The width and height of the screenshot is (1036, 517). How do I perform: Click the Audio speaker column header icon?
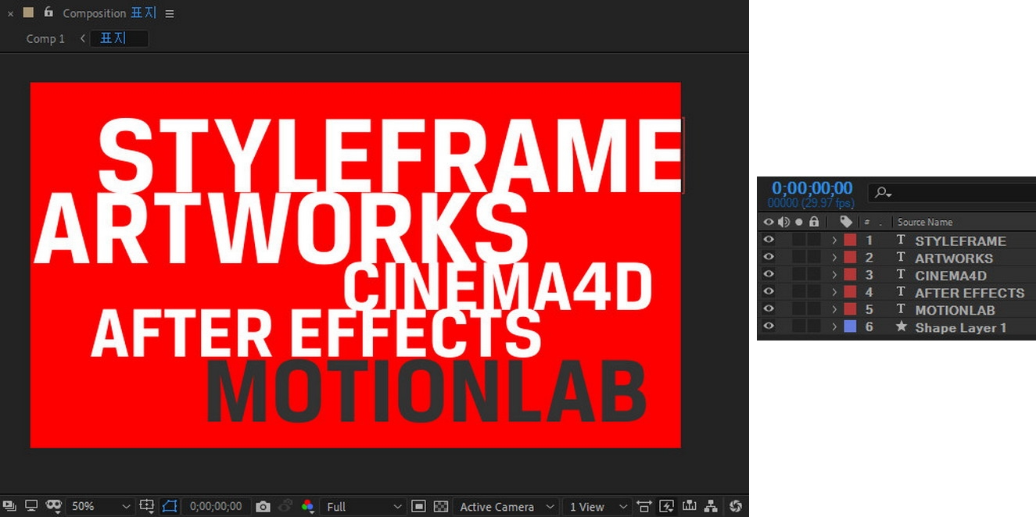tap(783, 222)
